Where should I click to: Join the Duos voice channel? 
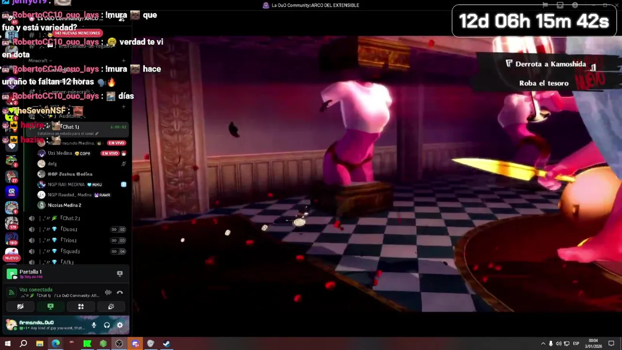pyautogui.click(x=77, y=229)
